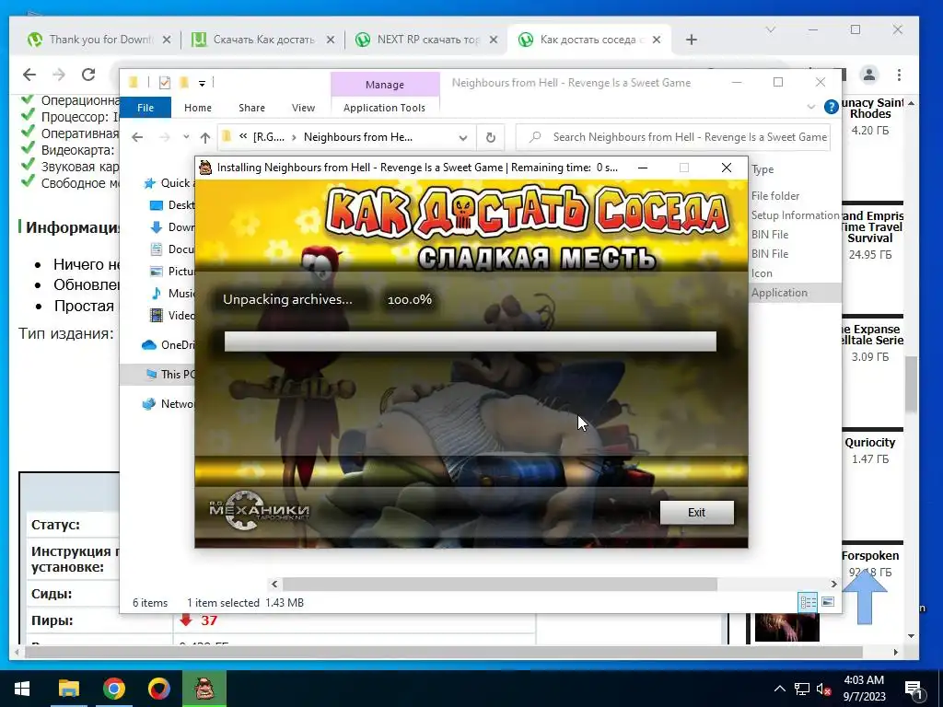Open Chrome from taskbar
Screen dimensions: 943x707
pyautogui.click(x=113, y=689)
